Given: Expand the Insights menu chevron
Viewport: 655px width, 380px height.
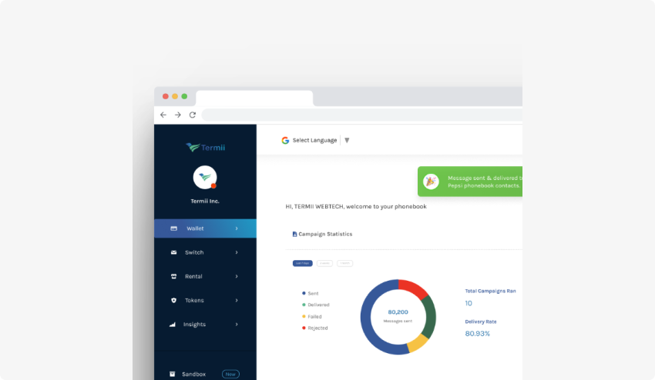Looking at the screenshot, I should tap(237, 324).
